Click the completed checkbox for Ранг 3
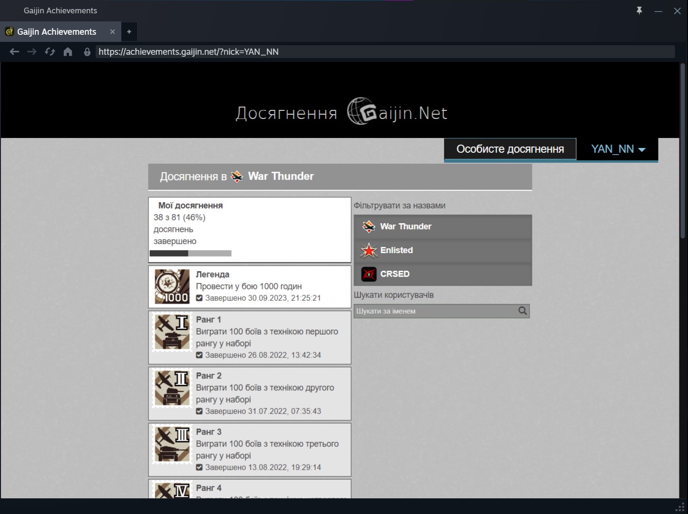Screen dimensions: 688x514 [199, 468]
